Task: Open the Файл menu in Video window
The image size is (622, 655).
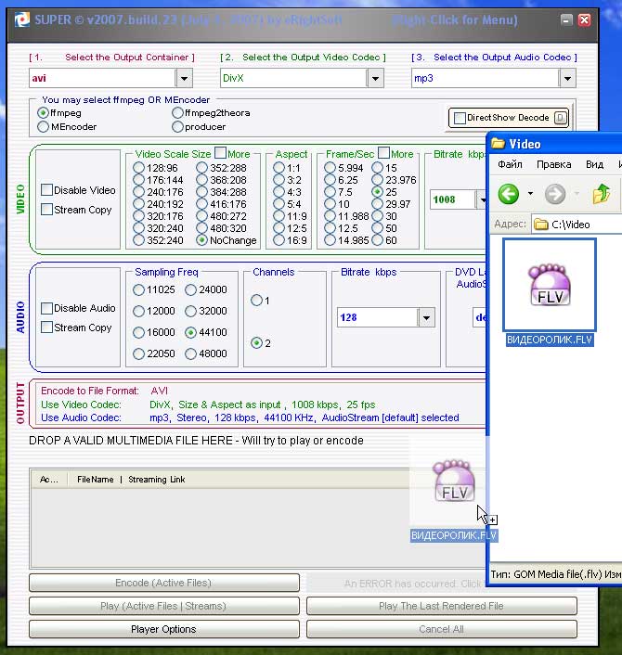Action: tap(510, 164)
